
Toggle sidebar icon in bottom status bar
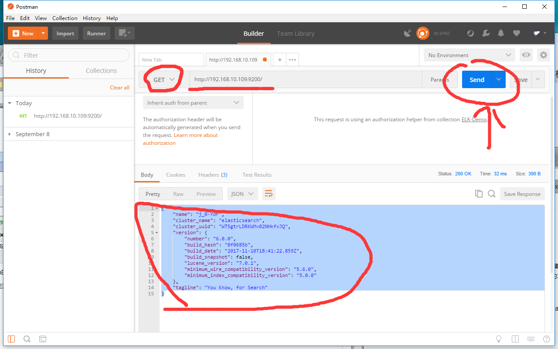[11, 339]
